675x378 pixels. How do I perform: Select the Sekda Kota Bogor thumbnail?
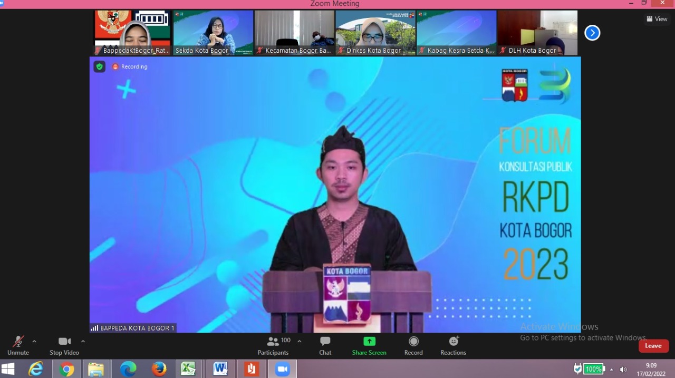(x=214, y=33)
